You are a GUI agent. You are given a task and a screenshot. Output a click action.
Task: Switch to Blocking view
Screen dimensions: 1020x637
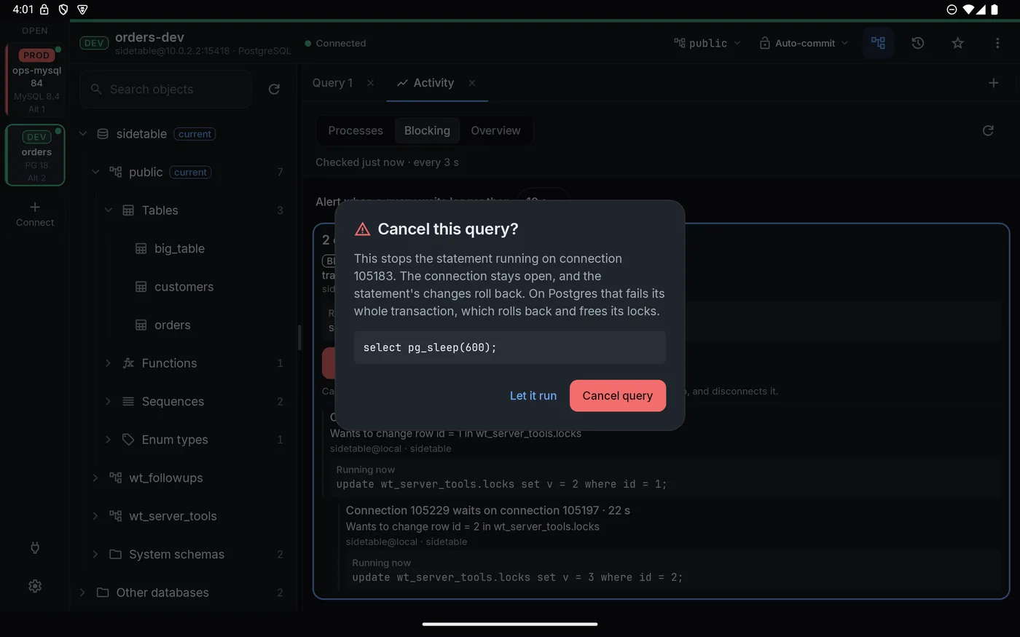427,130
